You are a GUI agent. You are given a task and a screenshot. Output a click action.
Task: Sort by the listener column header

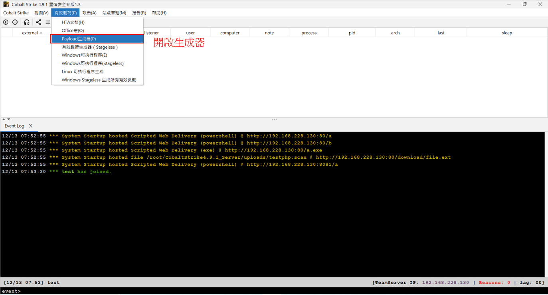[151, 33]
